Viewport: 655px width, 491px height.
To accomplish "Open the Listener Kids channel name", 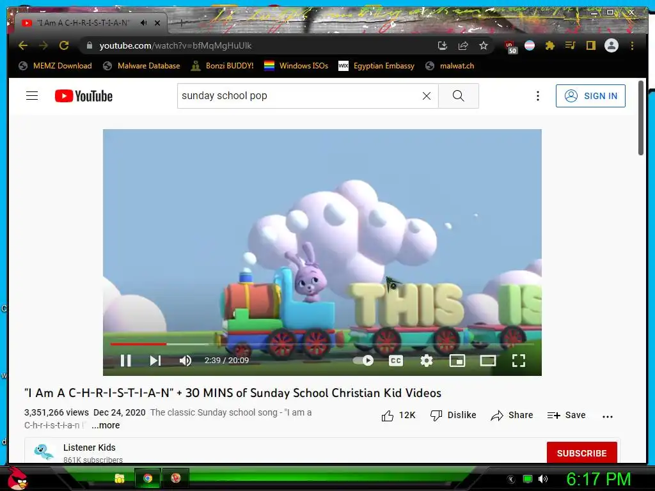I will 90,447.
